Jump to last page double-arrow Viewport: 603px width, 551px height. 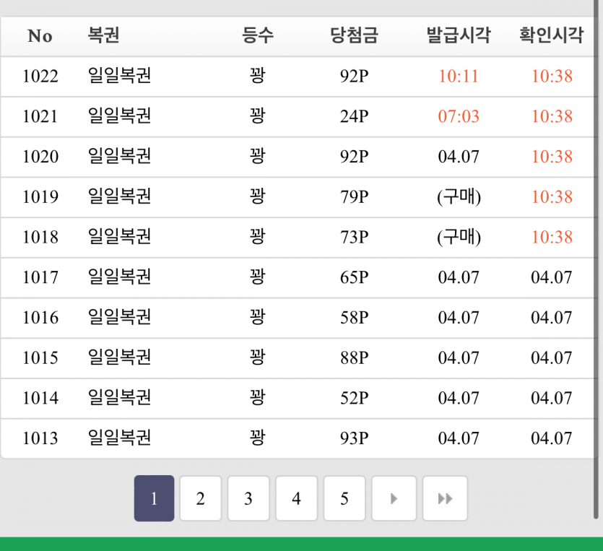pos(445,498)
